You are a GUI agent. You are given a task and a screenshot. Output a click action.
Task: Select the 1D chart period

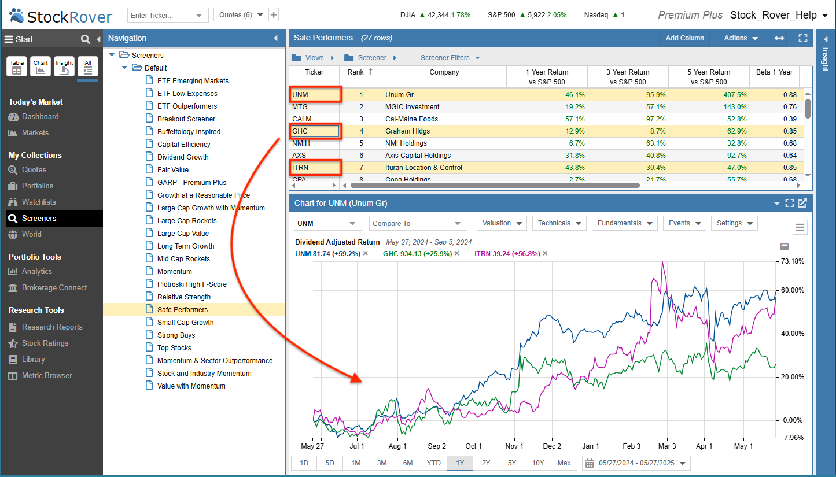pos(304,463)
